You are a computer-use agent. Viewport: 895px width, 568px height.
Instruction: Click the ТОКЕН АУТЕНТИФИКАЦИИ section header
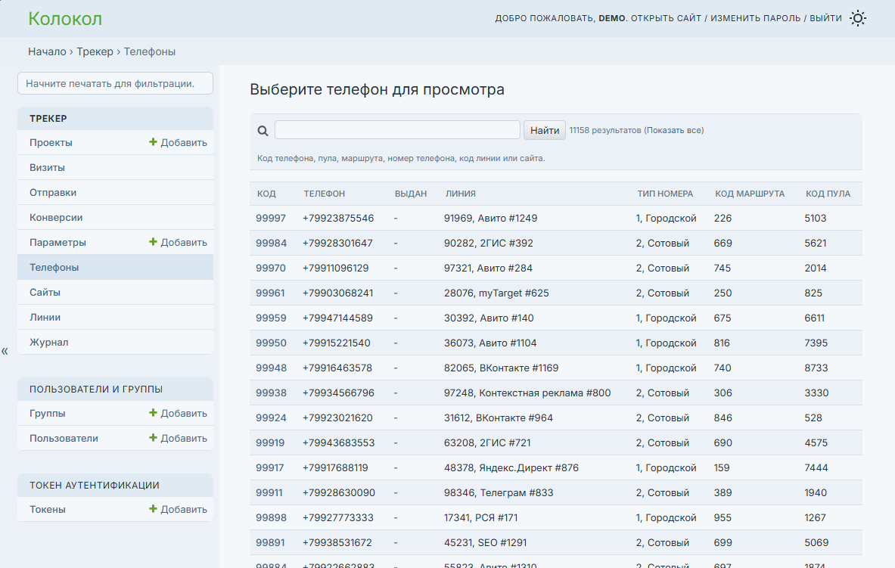click(94, 486)
